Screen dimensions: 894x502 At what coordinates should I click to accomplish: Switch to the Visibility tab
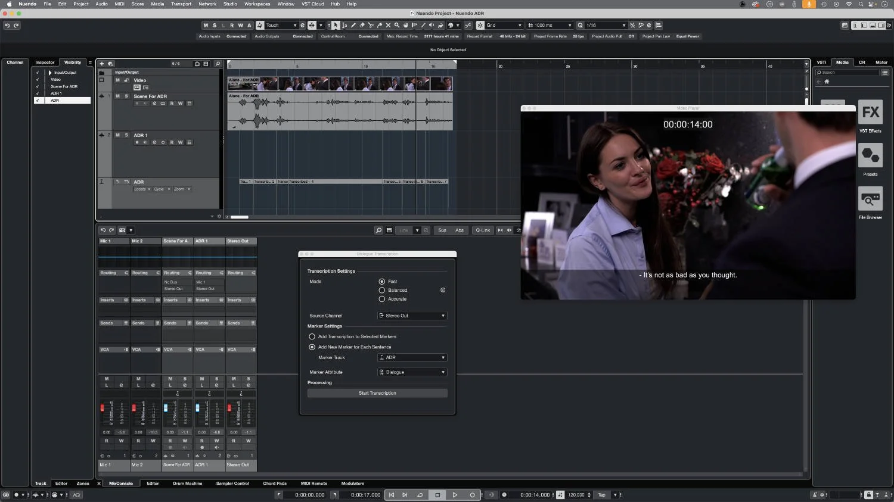(73, 62)
